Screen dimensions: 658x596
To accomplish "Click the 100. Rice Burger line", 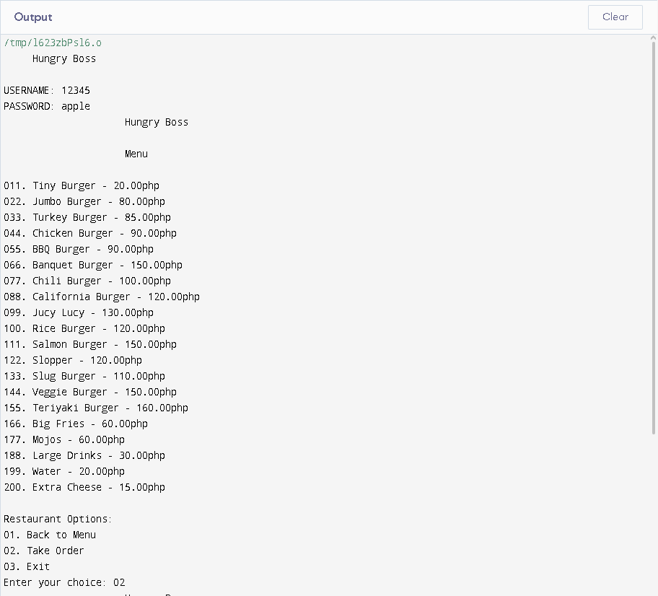I will pos(84,329).
